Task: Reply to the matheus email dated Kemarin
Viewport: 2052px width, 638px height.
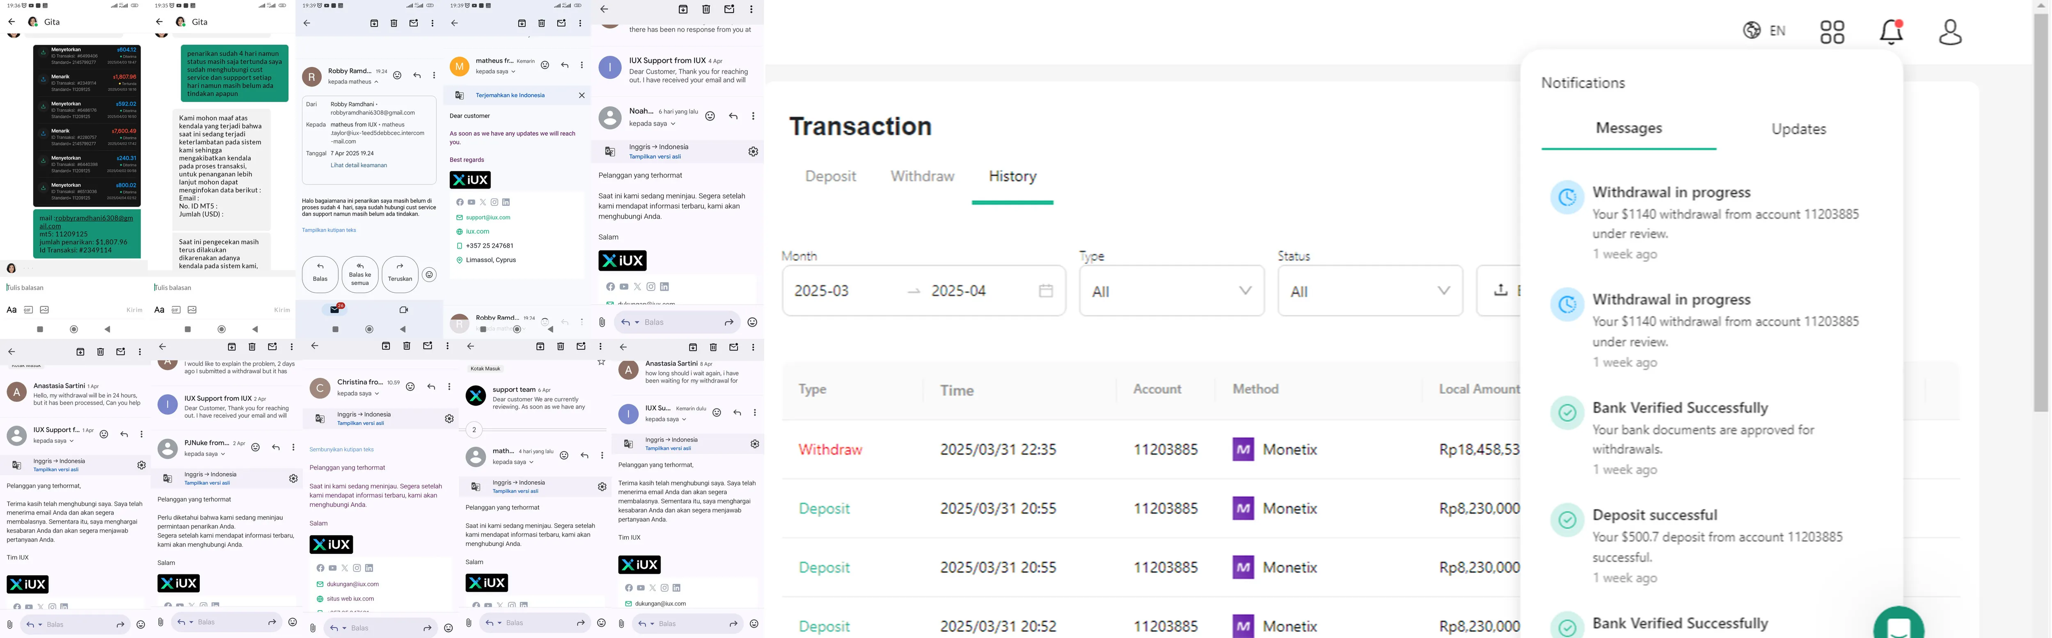Action: coord(565,65)
